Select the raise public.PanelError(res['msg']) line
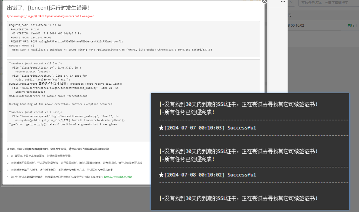 tap(43, 80)
